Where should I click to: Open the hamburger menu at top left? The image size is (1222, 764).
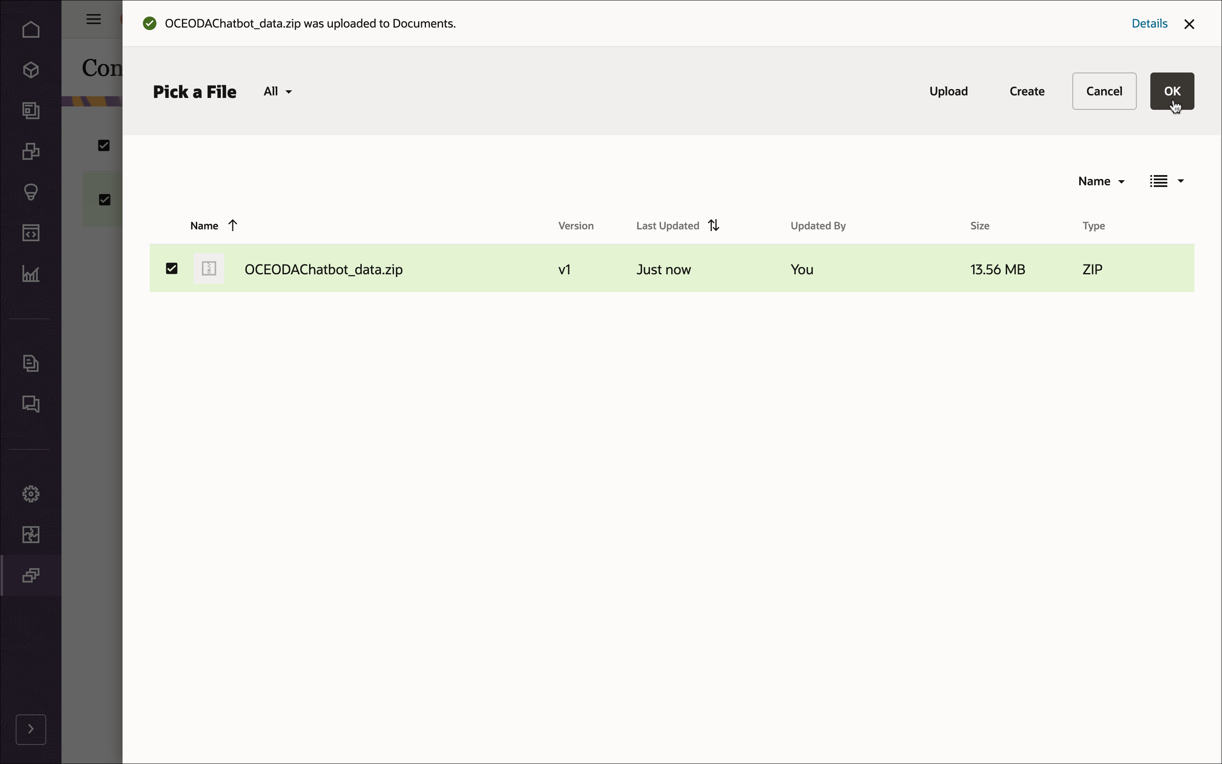click(93, 19)
